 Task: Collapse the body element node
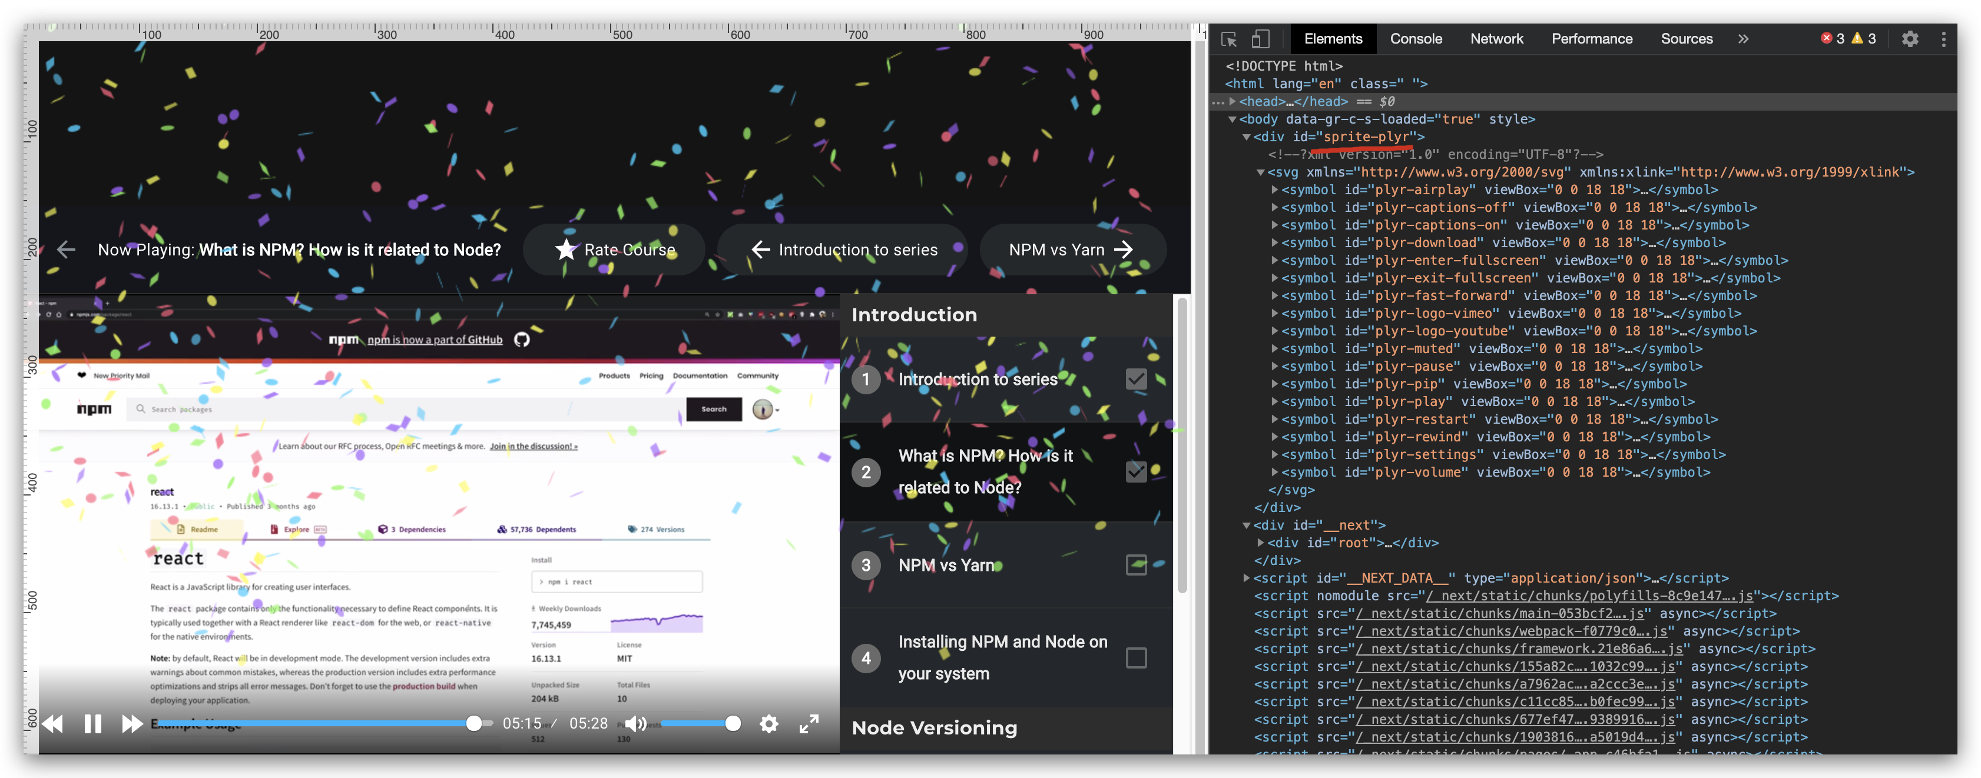(x=1233, y=119)
